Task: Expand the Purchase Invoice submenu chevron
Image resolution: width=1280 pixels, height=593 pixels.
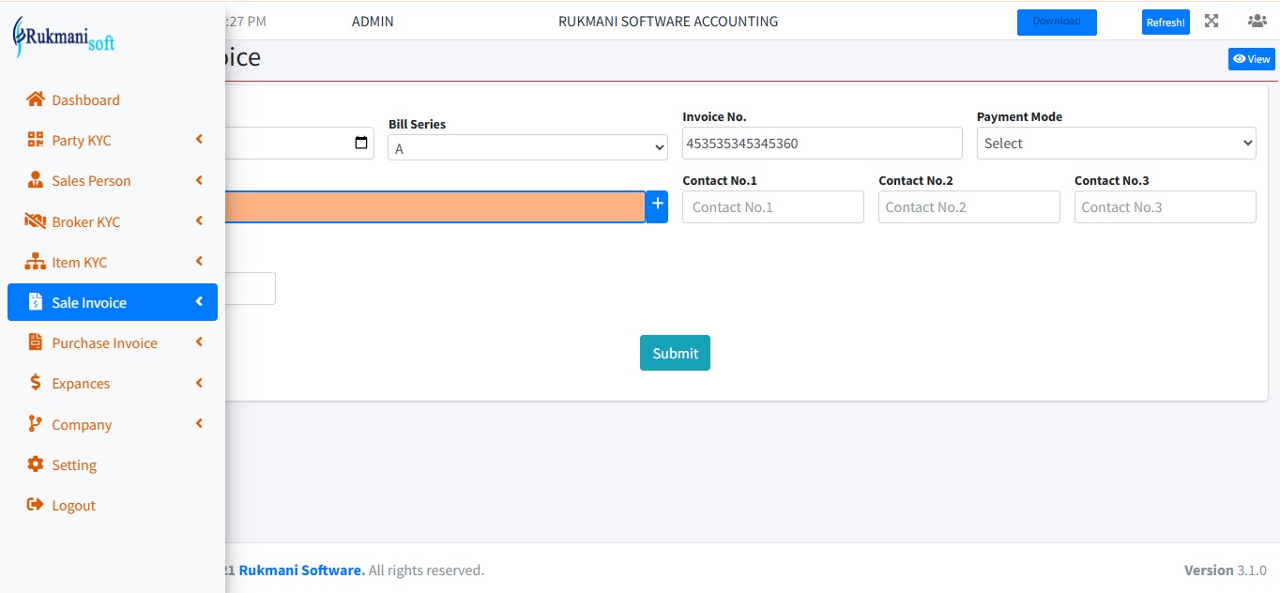Action: pos(199,342)
